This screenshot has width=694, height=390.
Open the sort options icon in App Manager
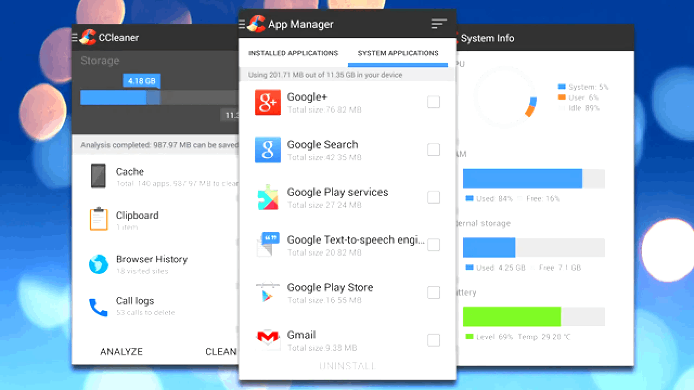click(439, 24)
